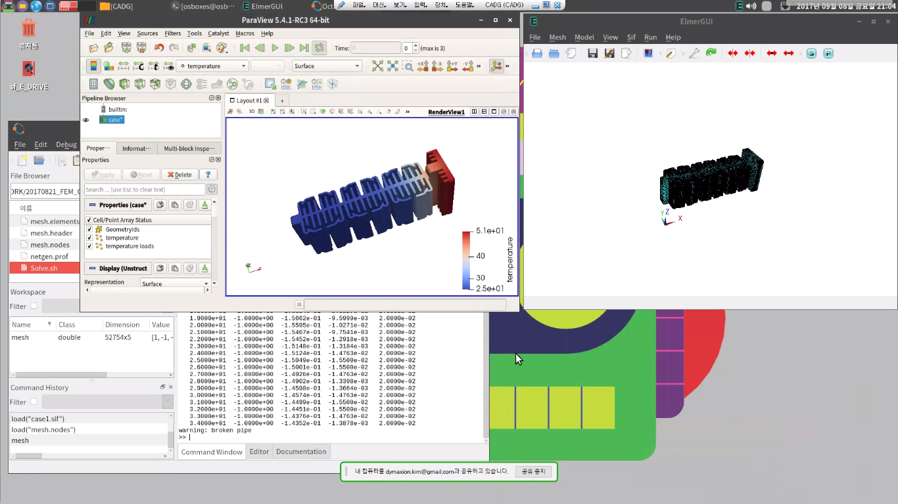Expand the Surface representation dropdown in toolbar
898x504 pixels.
[327, 66]
